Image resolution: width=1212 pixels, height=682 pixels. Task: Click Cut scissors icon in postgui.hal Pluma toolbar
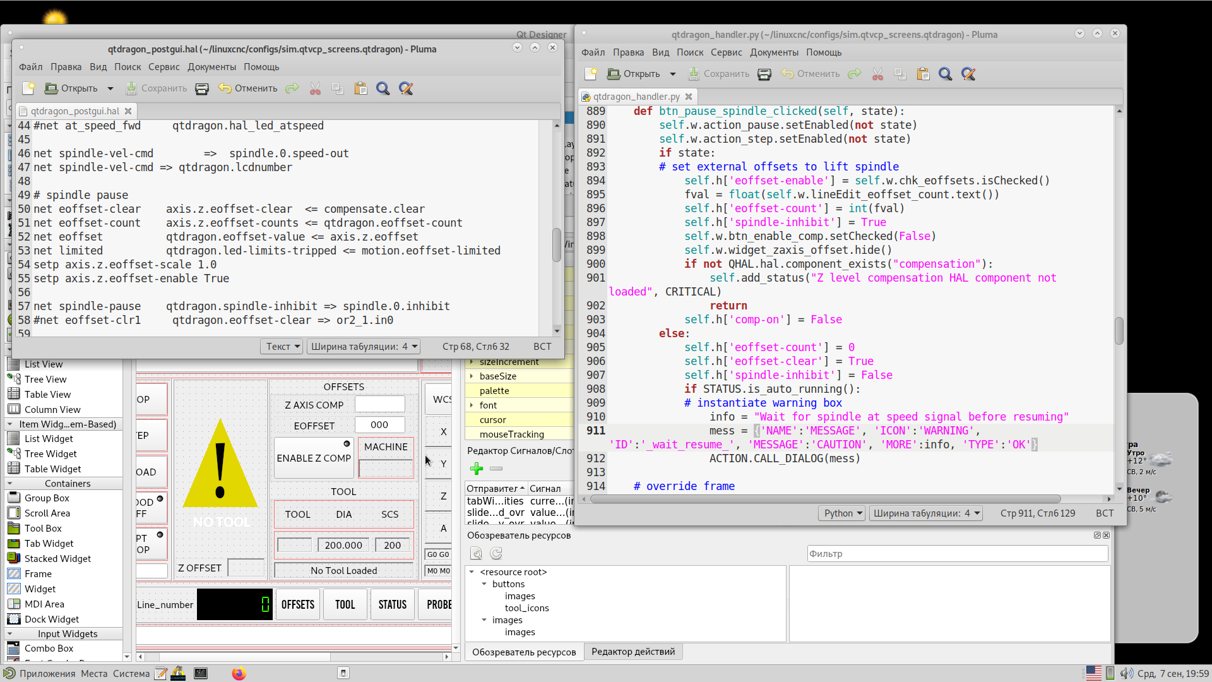(x=315, y=88)
